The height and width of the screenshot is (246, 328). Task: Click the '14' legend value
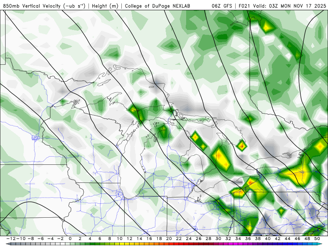click(x=139, y=239)
